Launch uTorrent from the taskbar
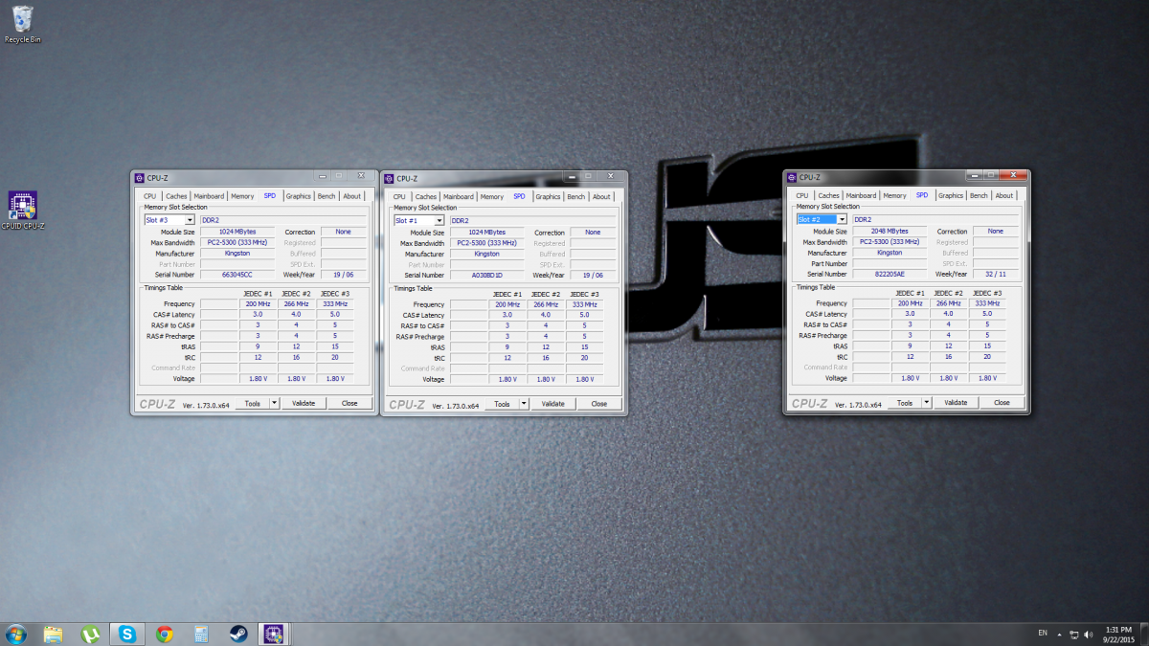 (x=90, y=634)
